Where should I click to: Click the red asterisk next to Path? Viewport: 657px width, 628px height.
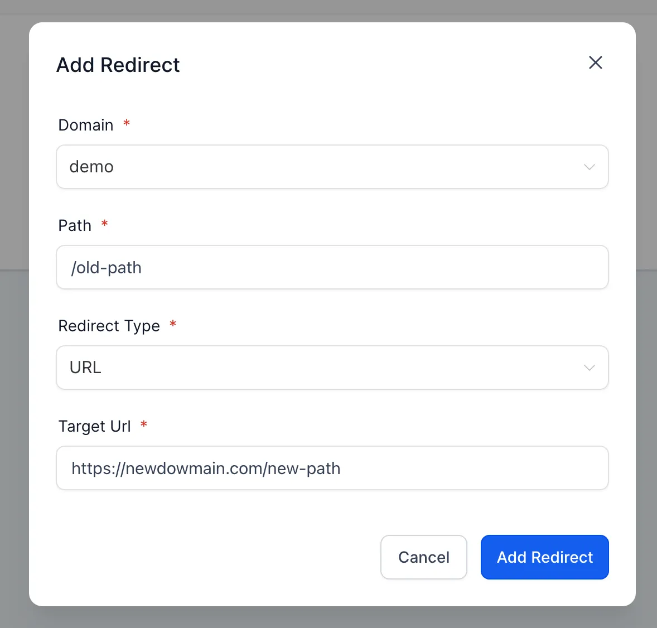[104, 224]
